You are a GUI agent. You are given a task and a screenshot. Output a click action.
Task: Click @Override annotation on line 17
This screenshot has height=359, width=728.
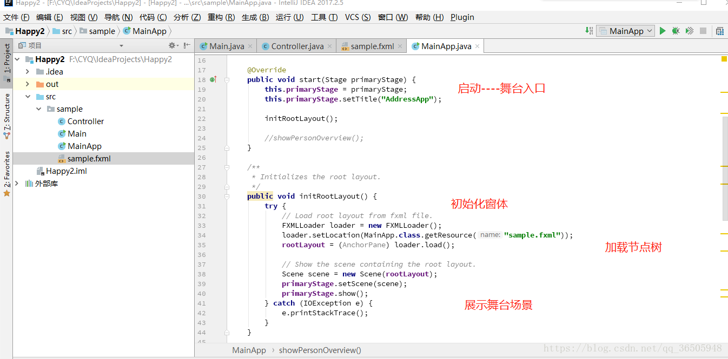click(x=267, y=70)
